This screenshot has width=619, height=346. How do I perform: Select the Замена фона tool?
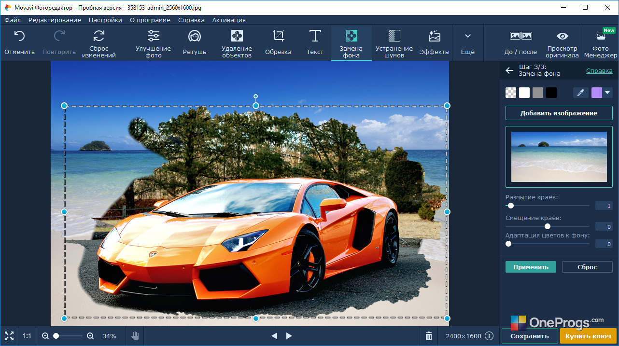[x=351, y=42]
